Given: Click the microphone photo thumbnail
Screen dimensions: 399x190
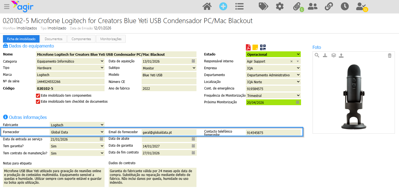Looking at the screenshot, I should [354, 96].
